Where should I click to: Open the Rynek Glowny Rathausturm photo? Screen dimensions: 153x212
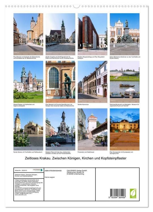tap(28, 129)
